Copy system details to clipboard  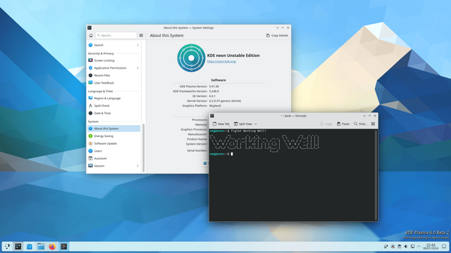277,35
